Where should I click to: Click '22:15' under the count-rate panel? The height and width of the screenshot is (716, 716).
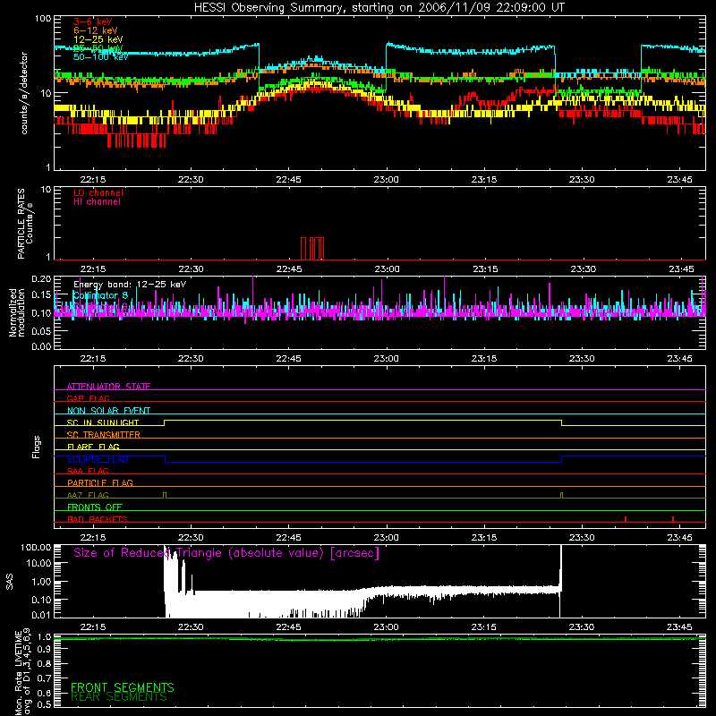coord(93,180)
